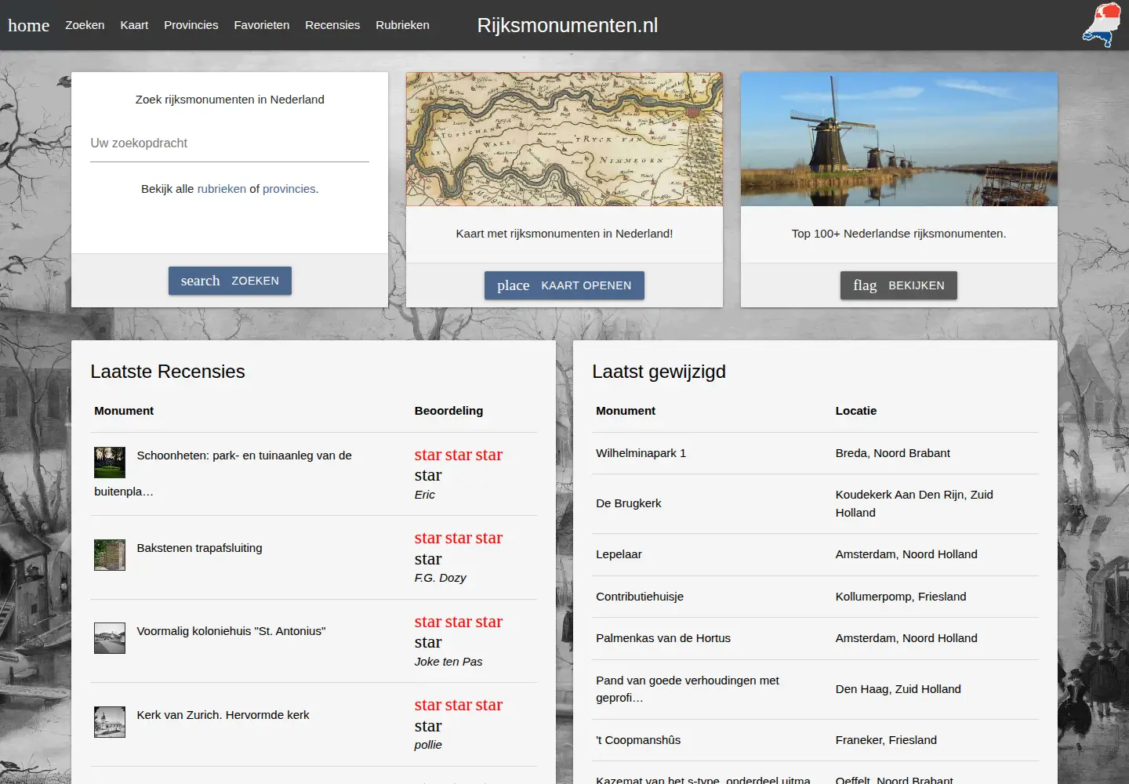The width and height of the screenshot is (1129, 784).
Task: Open the old Nijmegen map image
Action: click(564, 140)
